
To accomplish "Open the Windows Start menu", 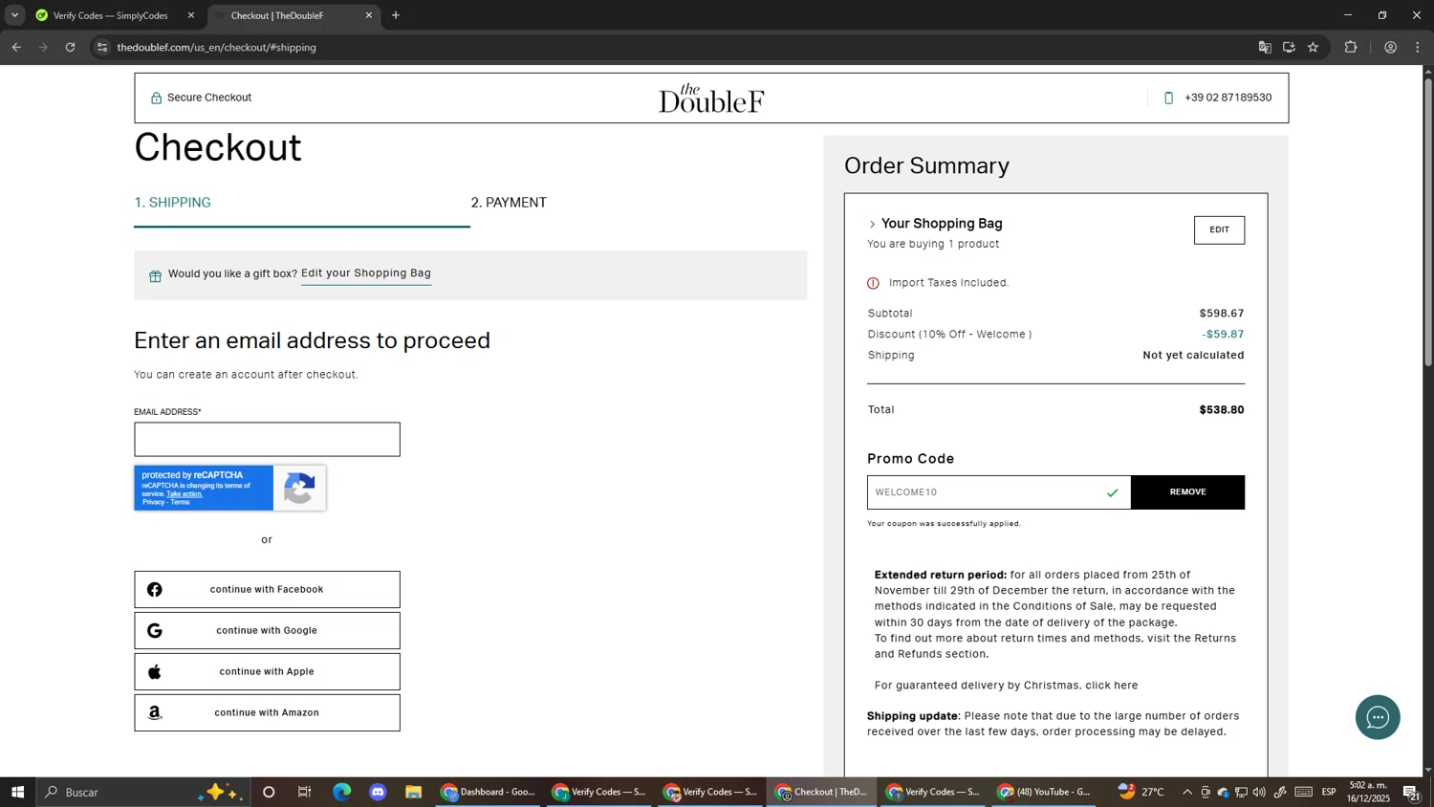I will pos(17,792).
